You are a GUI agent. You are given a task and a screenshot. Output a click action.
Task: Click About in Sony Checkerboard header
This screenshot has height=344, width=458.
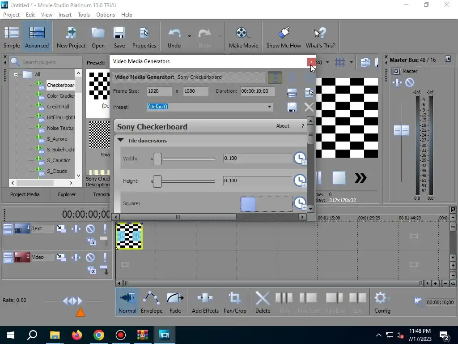283,126
